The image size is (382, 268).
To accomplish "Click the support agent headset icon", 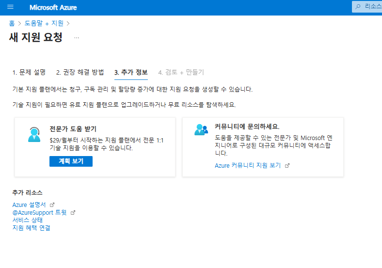I will [34, 134].
